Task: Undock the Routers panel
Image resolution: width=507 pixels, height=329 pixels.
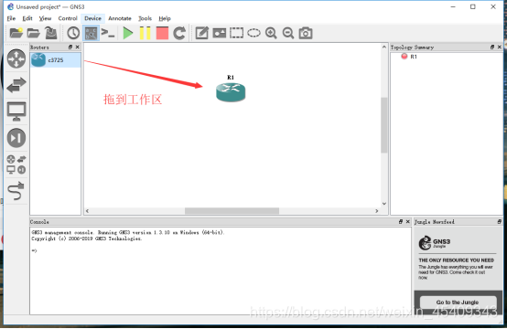Action: 70,48
